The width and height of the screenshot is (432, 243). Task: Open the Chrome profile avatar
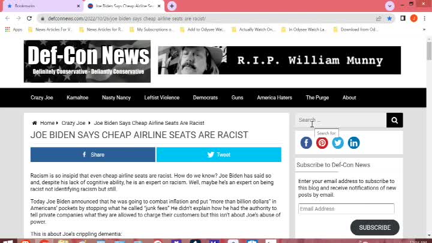coord(414,18)
